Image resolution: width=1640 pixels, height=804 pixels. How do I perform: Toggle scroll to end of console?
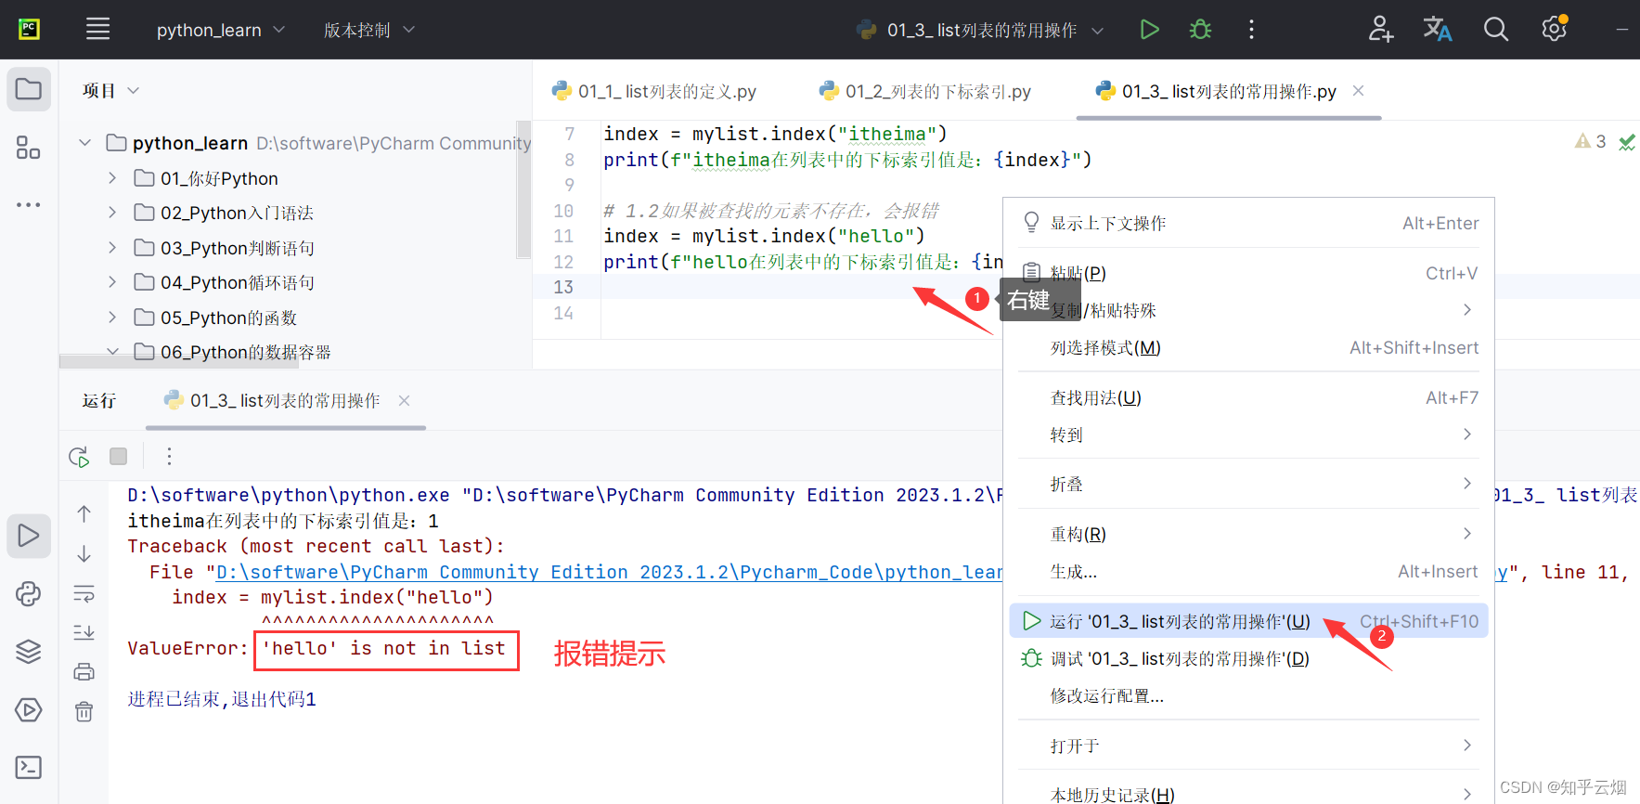point(84,632)
